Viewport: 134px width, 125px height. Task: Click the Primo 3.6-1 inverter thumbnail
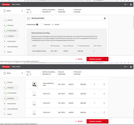[x=34, y=94]
